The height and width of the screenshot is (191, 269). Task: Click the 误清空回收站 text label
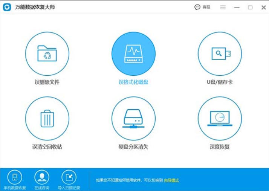[x=47, y=147]
